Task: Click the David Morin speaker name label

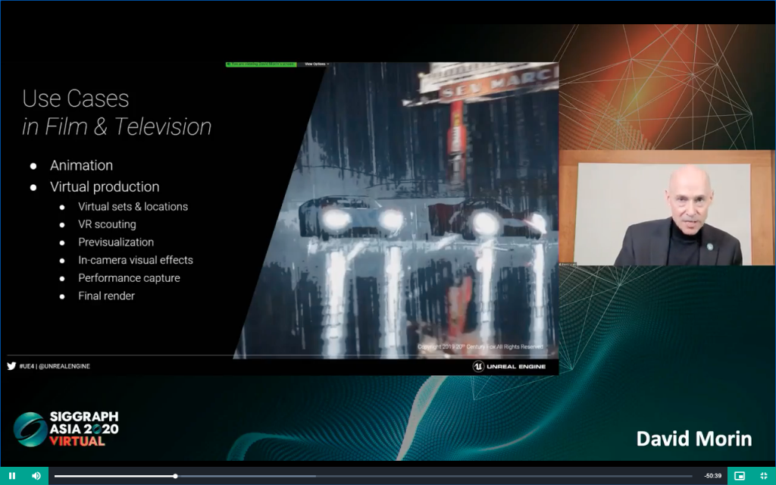Action: click(x=693, y=439)
